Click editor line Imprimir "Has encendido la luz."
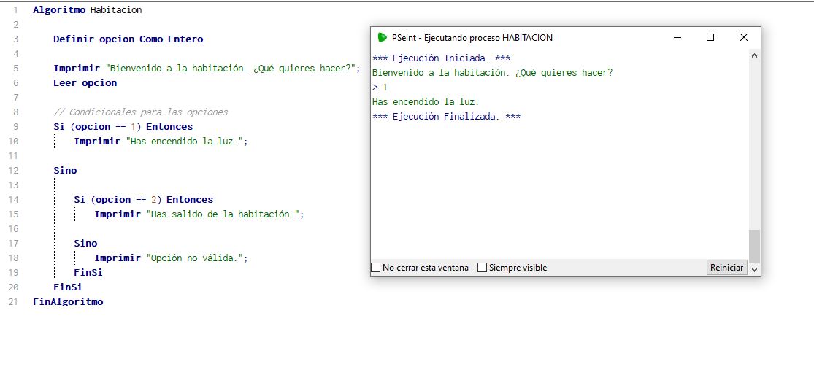 tap(161, 141)
